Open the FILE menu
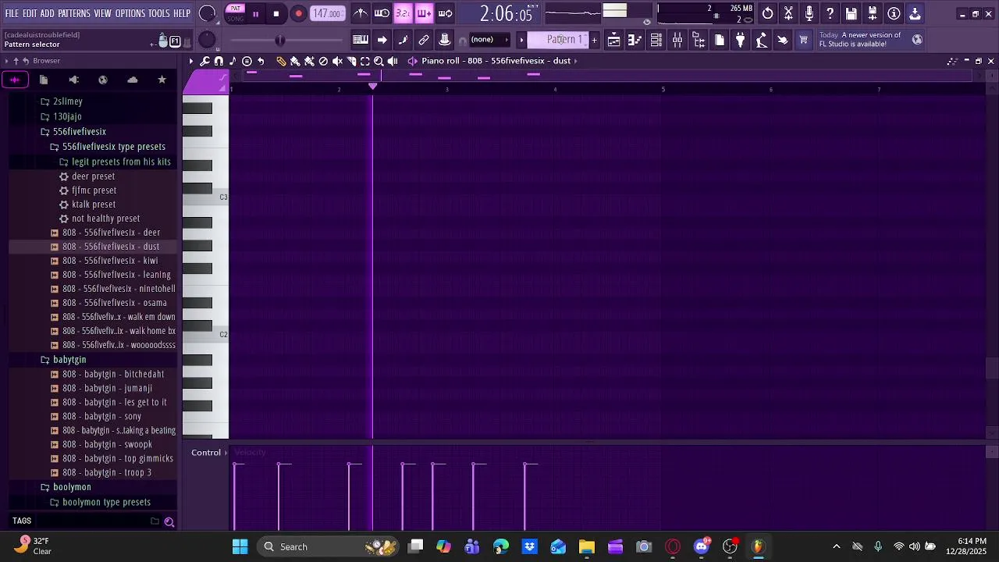The image size is (999, 562). pyautogui.click(x=12, y=13)
